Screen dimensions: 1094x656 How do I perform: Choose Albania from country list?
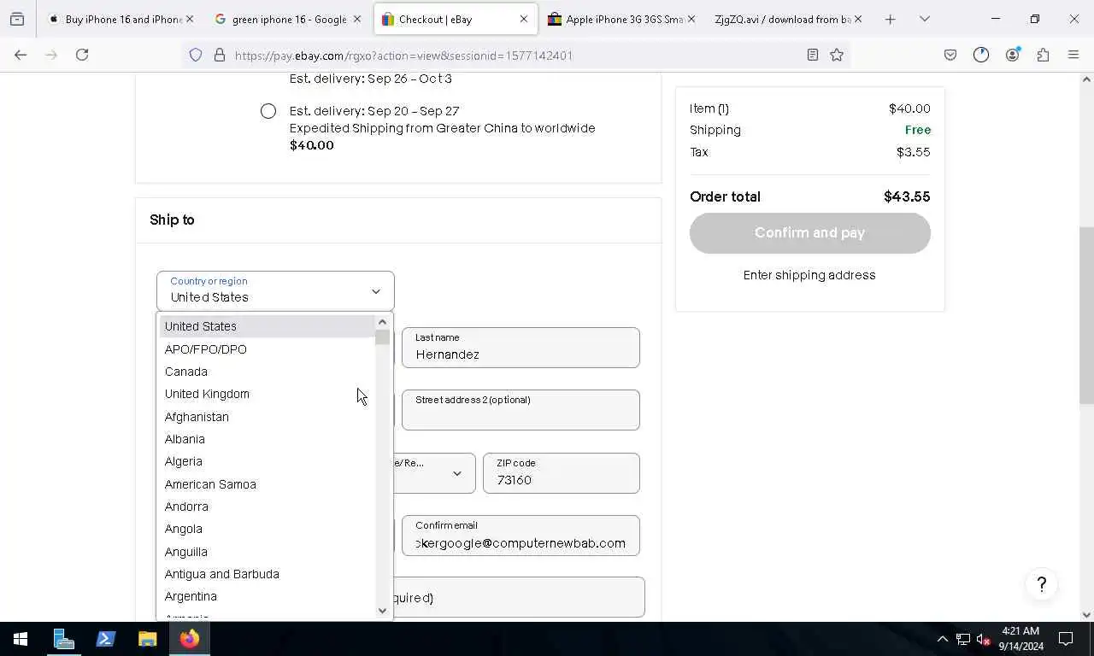coord(267,439)
